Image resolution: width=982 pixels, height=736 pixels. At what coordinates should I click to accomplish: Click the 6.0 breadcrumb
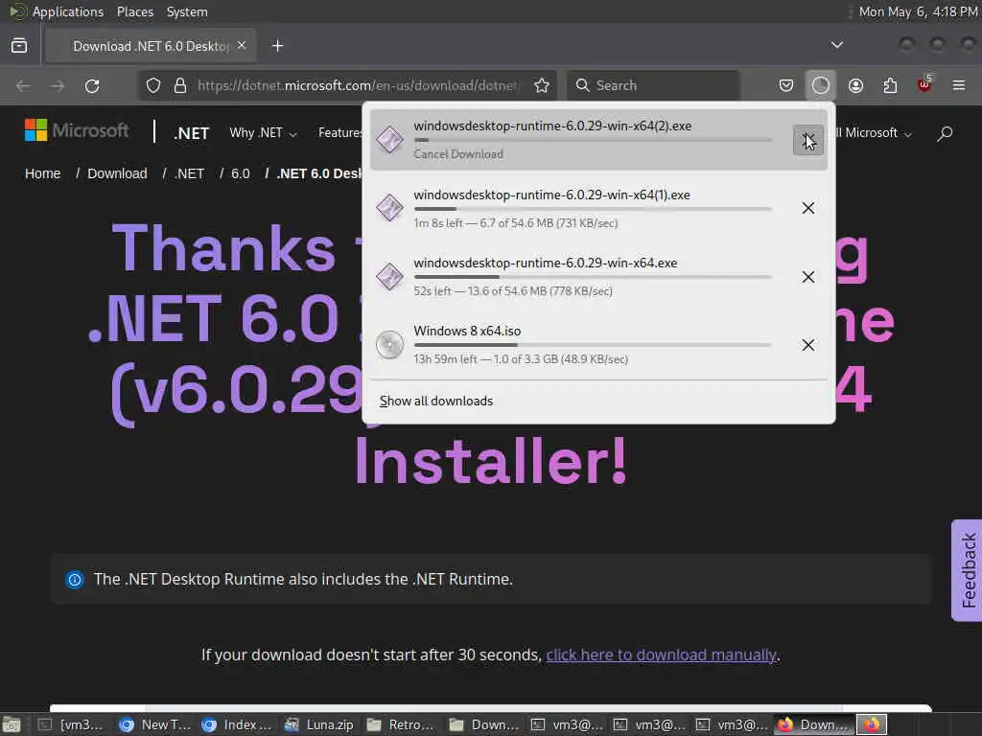(x=241, y=173)
